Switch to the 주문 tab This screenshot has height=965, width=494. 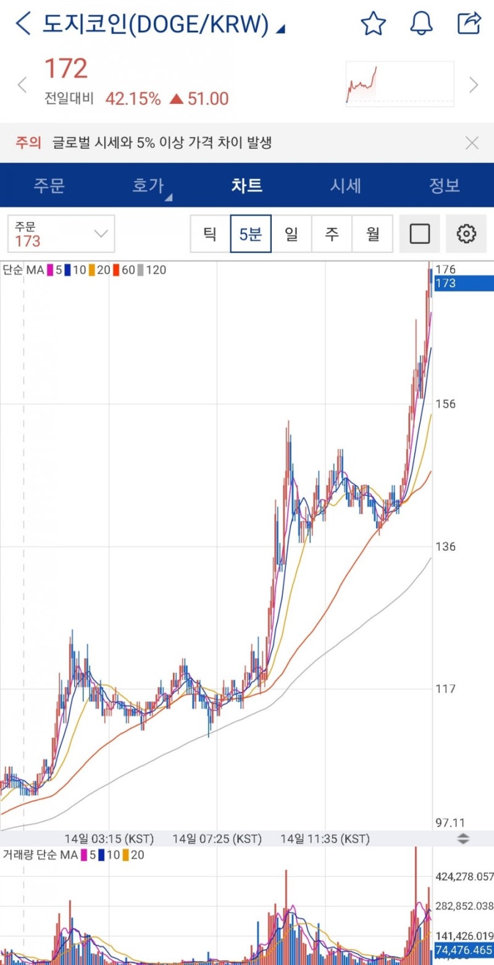point(49,185)
